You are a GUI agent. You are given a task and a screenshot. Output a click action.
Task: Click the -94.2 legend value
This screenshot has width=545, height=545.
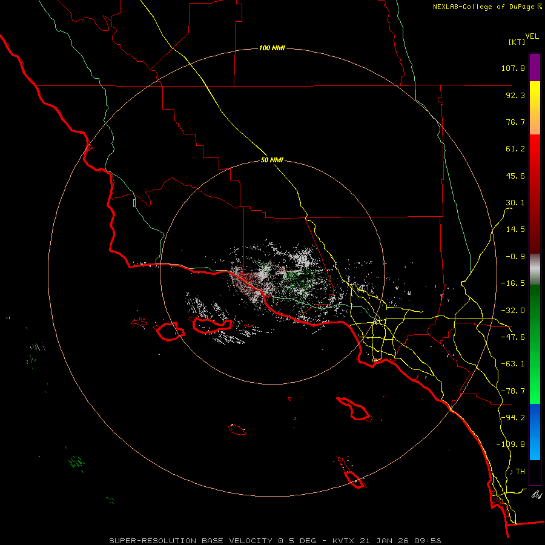click(513, 417)
